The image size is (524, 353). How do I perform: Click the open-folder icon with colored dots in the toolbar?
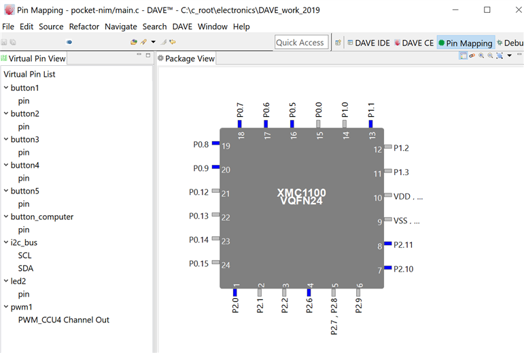tap(134, 42)
